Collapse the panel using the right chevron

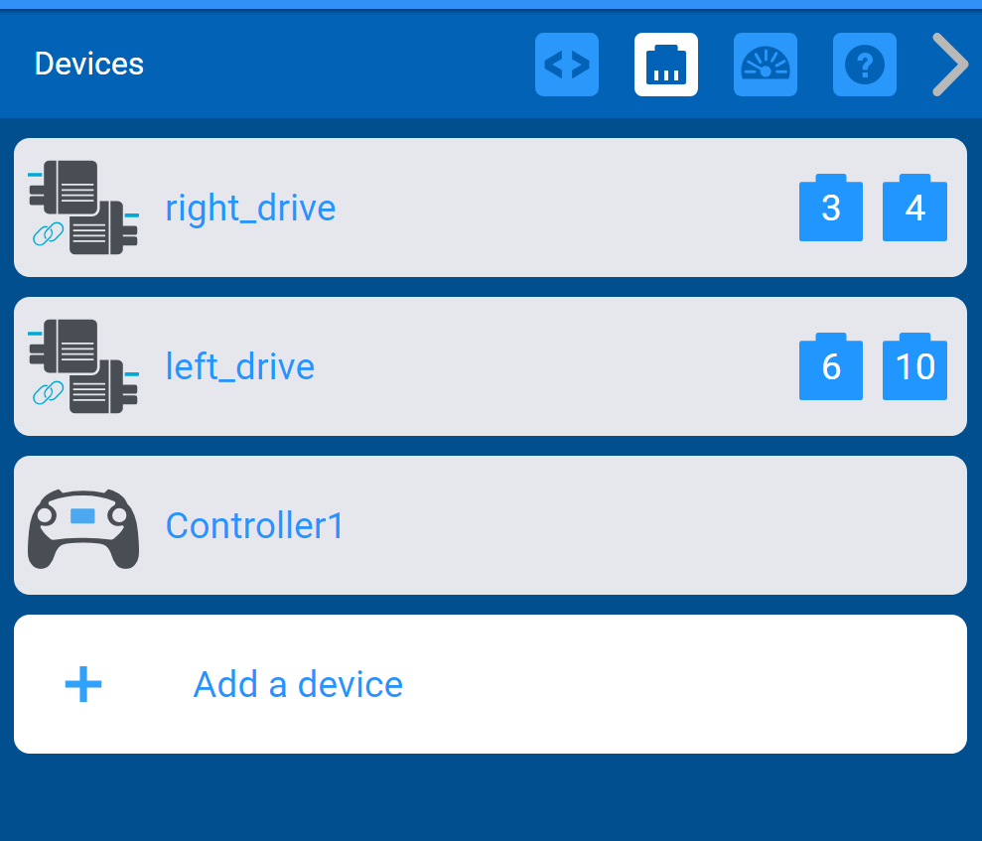coord(950,65)
